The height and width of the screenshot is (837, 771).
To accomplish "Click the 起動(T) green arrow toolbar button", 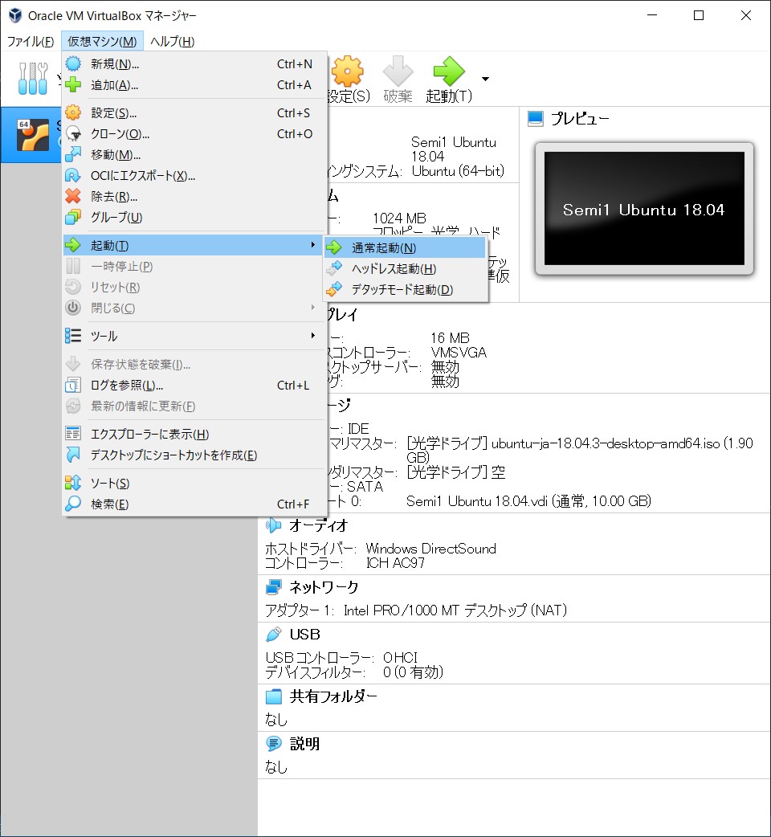I will pos(449,79).
